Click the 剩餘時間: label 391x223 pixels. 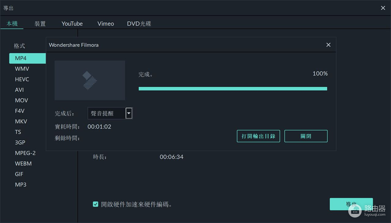(x=67, y=138)
